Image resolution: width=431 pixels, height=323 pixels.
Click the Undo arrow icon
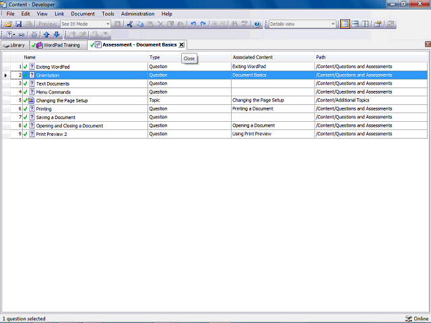pyautogui.click(x=193, y=24)
